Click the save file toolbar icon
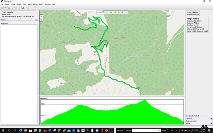Viewport: 213px width, 133px height. click(x=9, y=8)
